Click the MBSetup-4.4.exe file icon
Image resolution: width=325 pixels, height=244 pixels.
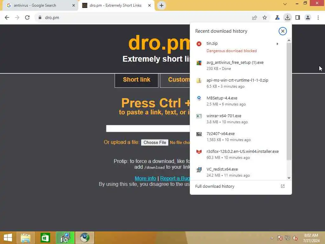tap(199, 98)
